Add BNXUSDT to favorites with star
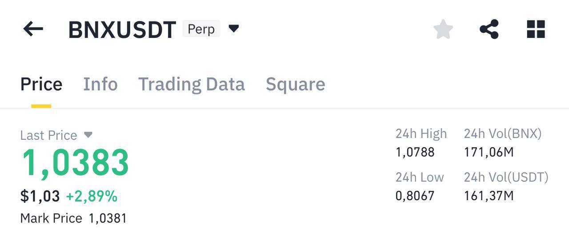Image resolution: width=569 pixels, height=246 pixels. (x=443, y=29)
